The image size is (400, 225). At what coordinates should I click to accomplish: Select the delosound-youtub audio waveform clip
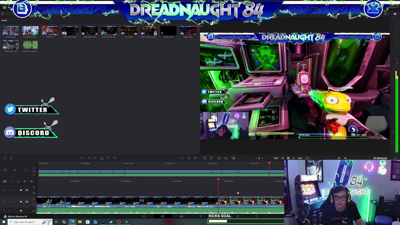(30, 45)
